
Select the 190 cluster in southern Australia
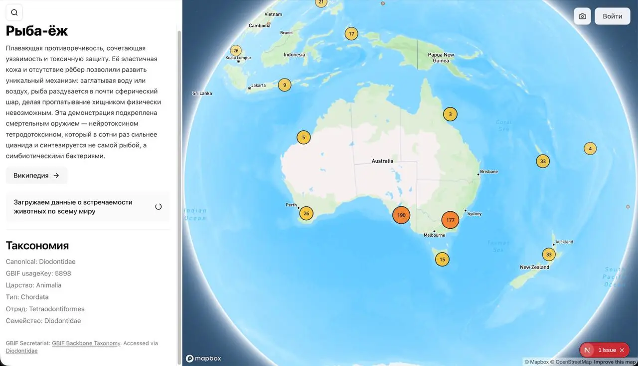[401, 215]
